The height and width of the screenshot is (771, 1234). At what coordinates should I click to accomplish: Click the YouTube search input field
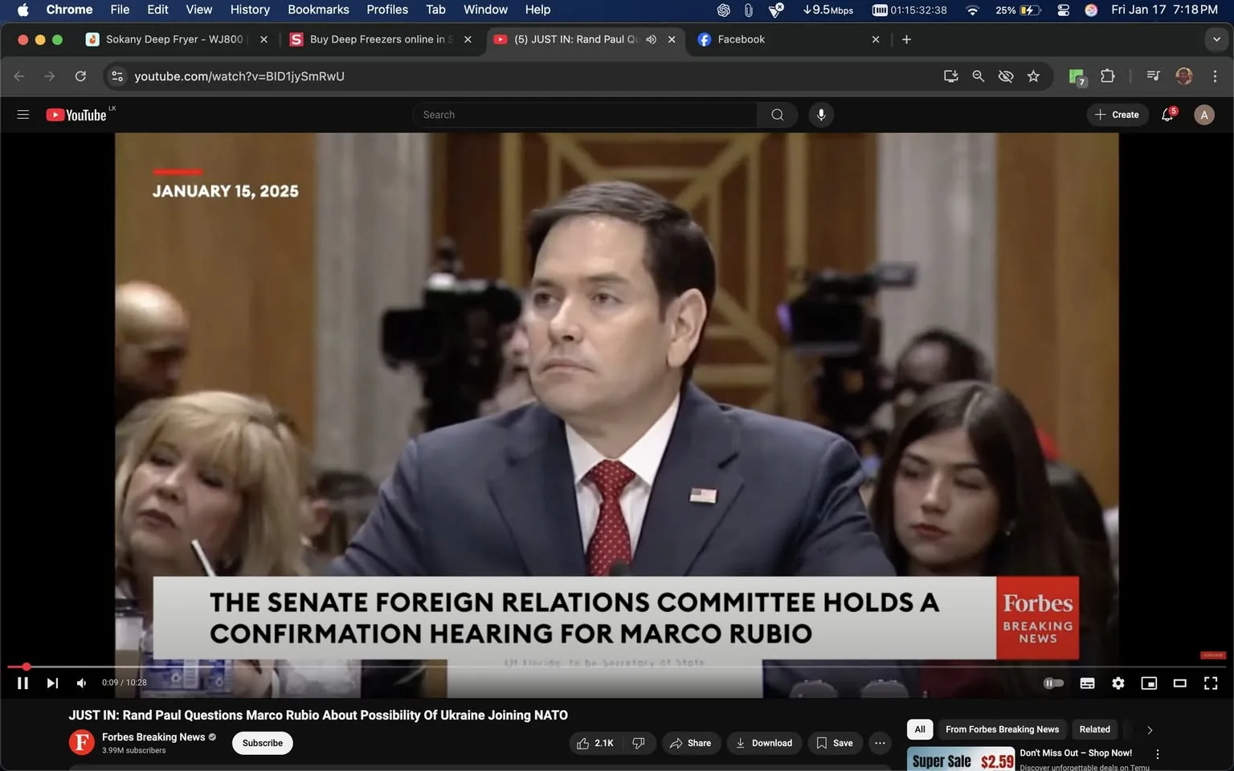coord(585,114)
